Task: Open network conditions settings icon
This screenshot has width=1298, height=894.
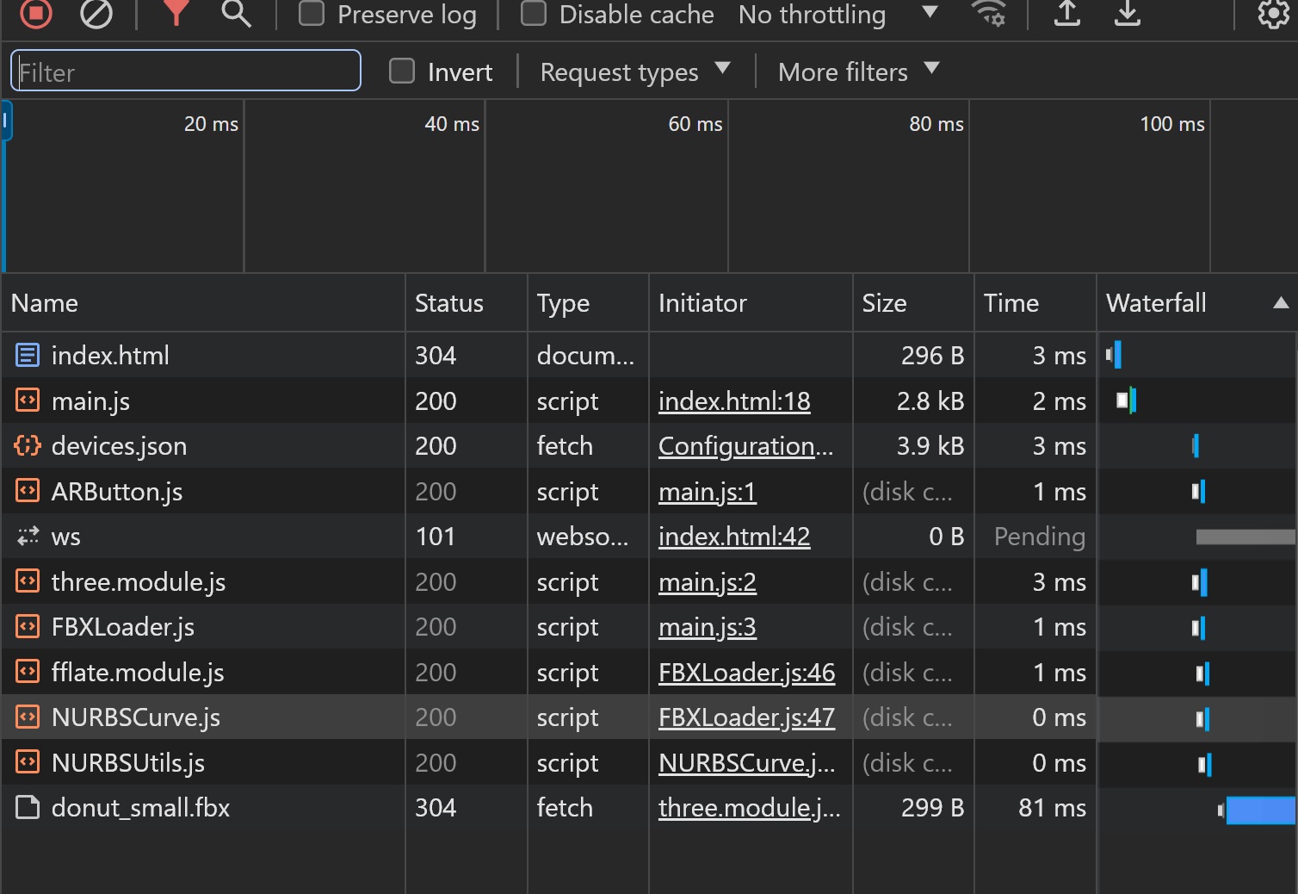Action: [x=989, y=15]
